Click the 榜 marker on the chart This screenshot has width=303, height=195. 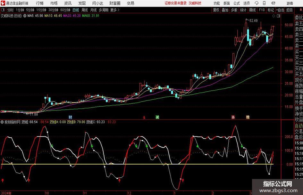pyautogui.click(x=248, y=117)
